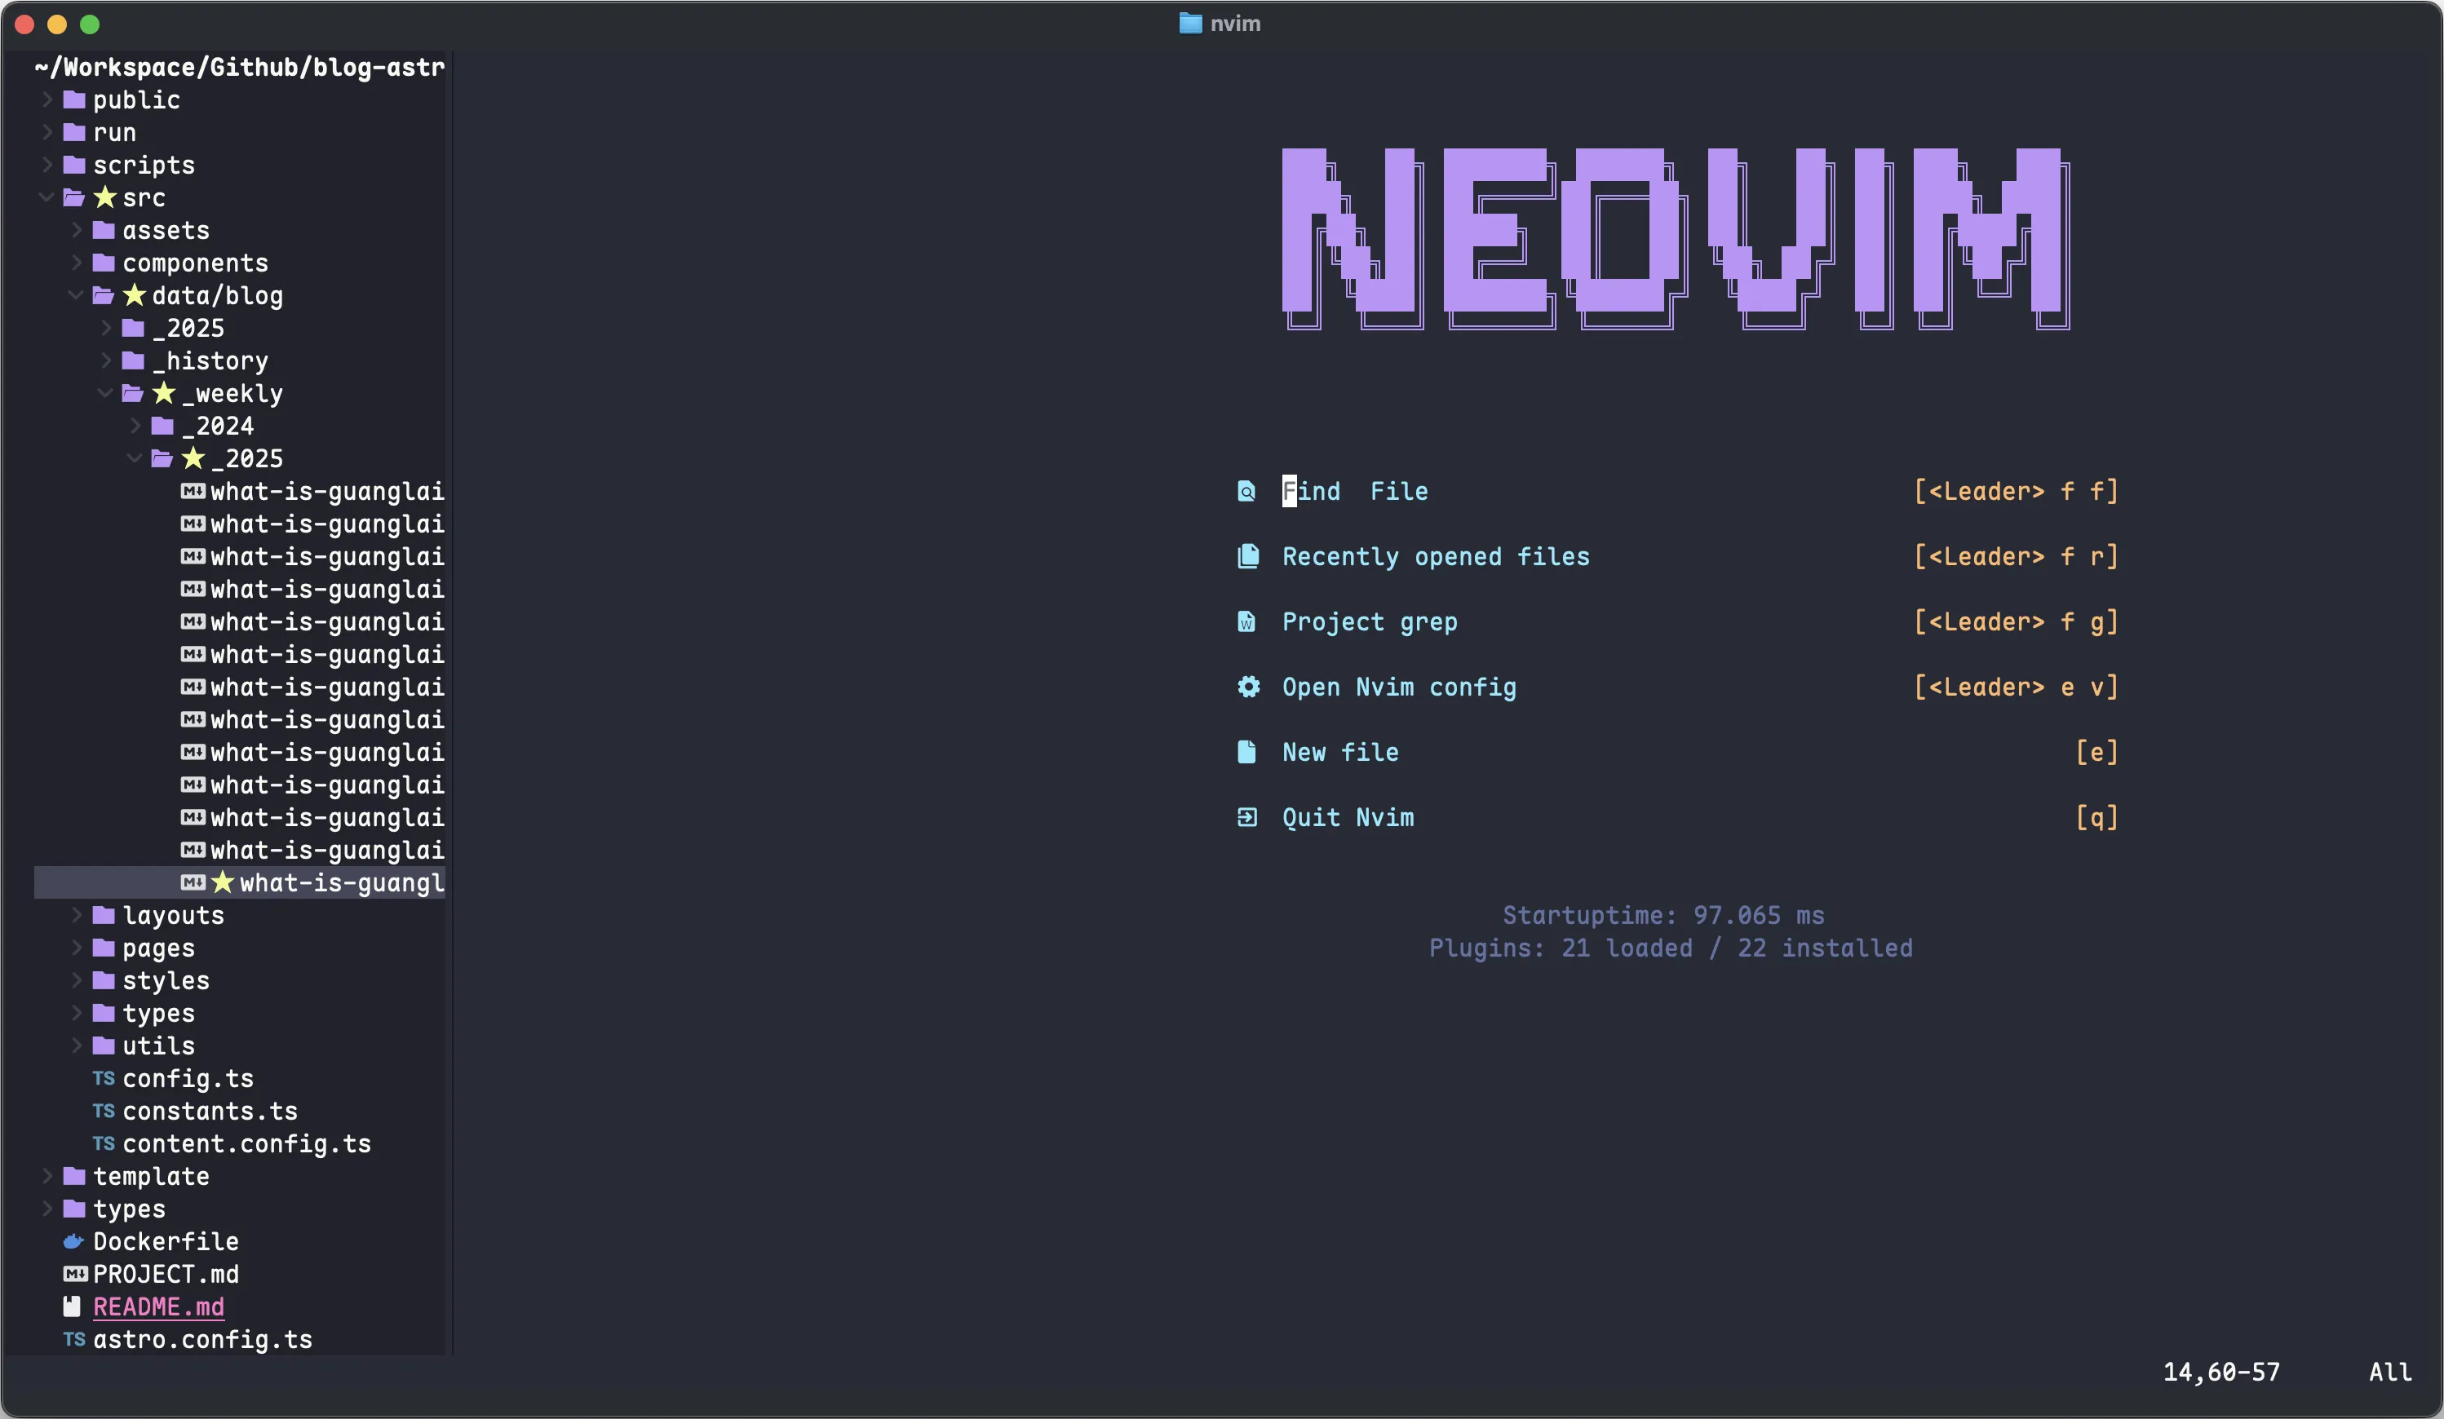
Task: Open the README.md file name
Action: 159,1306
